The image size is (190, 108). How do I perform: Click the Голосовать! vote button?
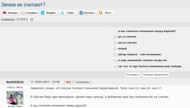[x=133, y=75]
